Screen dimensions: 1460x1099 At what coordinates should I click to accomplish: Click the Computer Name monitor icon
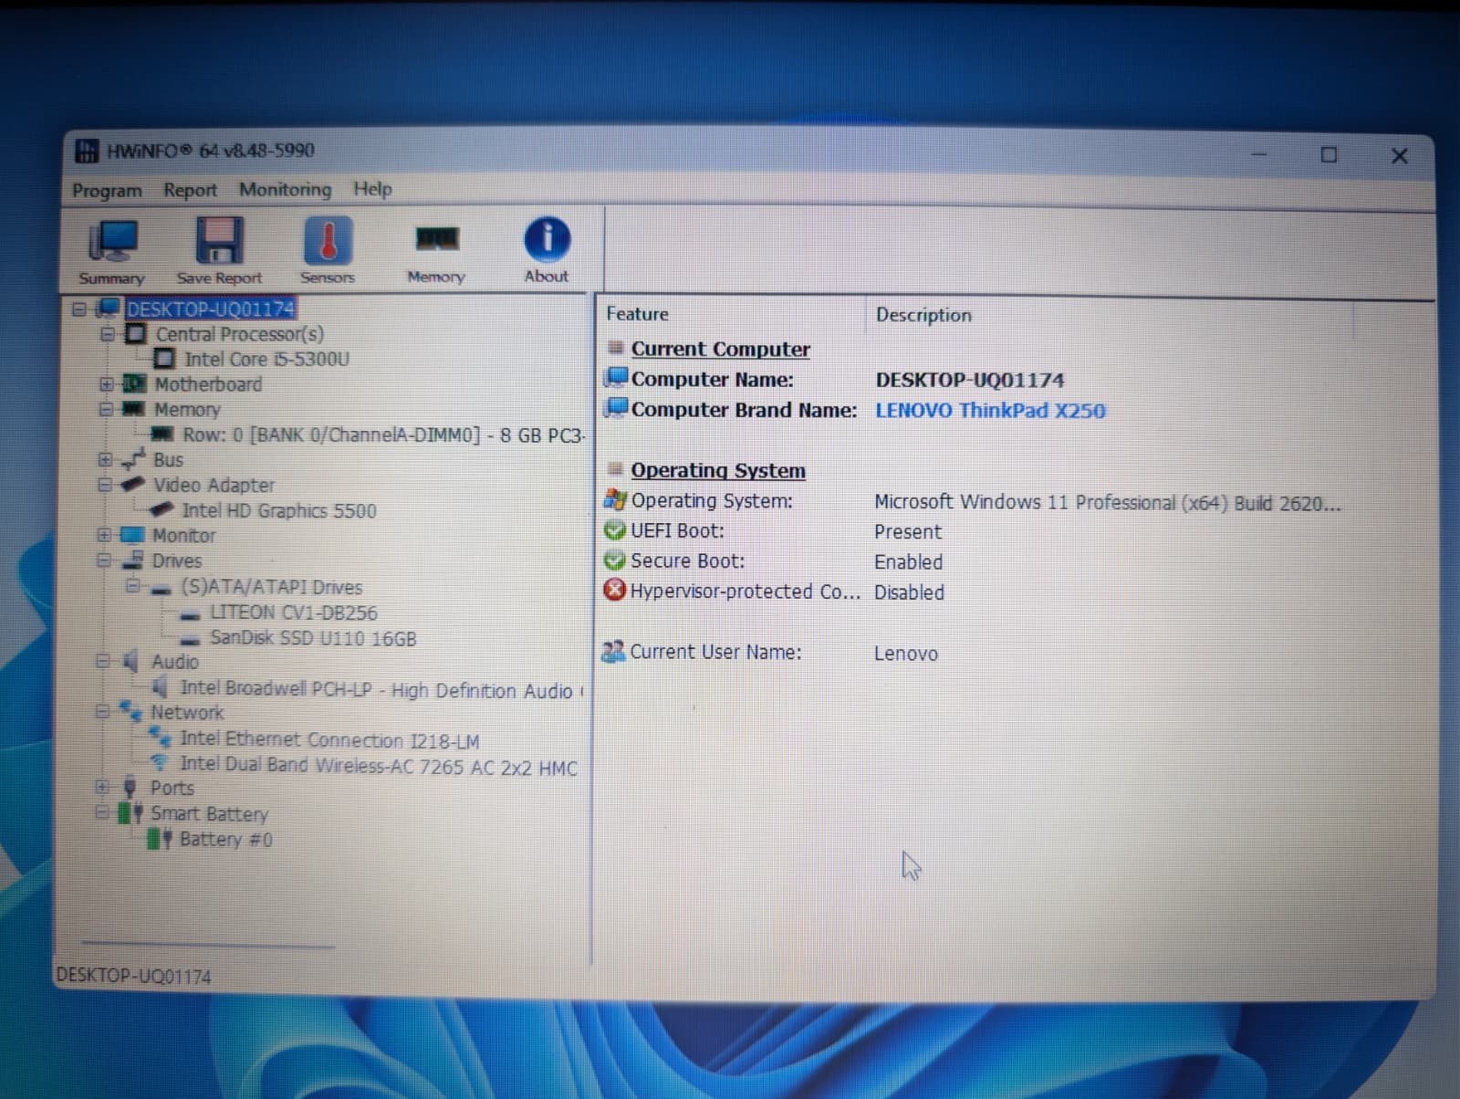pyautogui.click(x=617, y=378)
